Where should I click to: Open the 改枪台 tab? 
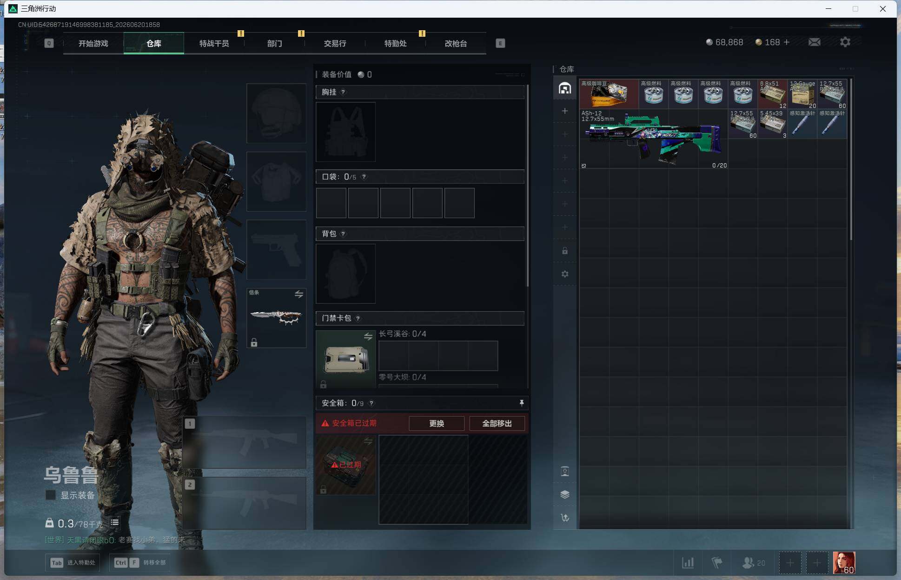point(456,43)
